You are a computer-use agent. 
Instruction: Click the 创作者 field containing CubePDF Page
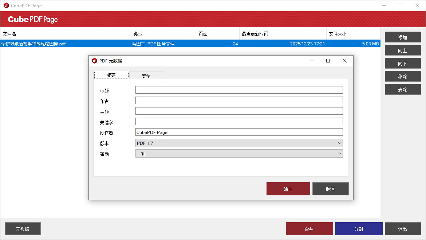point(239,132)
